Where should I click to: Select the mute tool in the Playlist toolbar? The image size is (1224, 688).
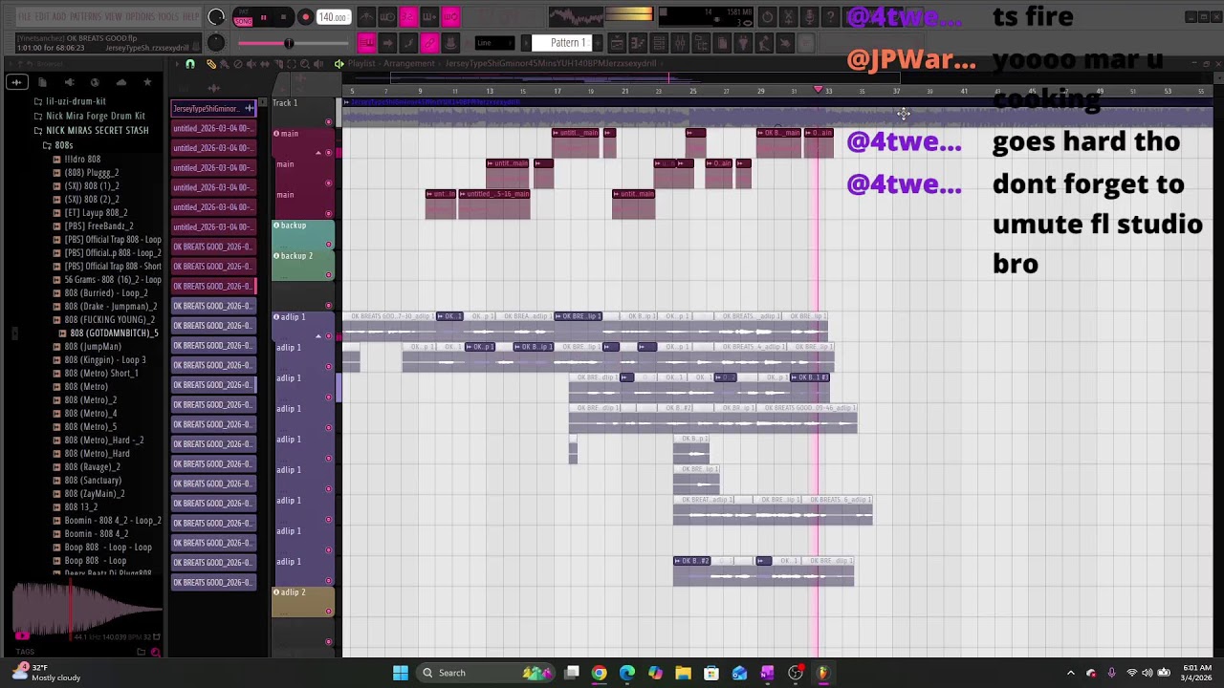(x=251, y=64)
